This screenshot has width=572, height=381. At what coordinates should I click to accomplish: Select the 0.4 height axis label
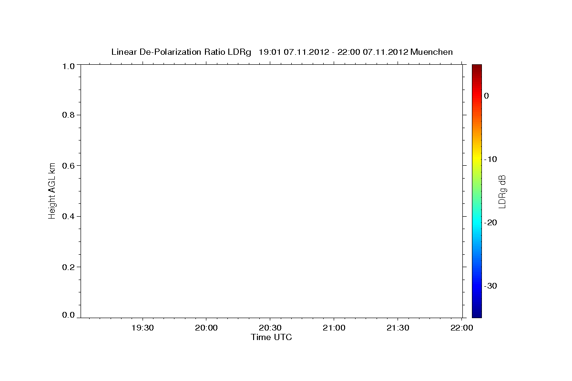(69, 216)
